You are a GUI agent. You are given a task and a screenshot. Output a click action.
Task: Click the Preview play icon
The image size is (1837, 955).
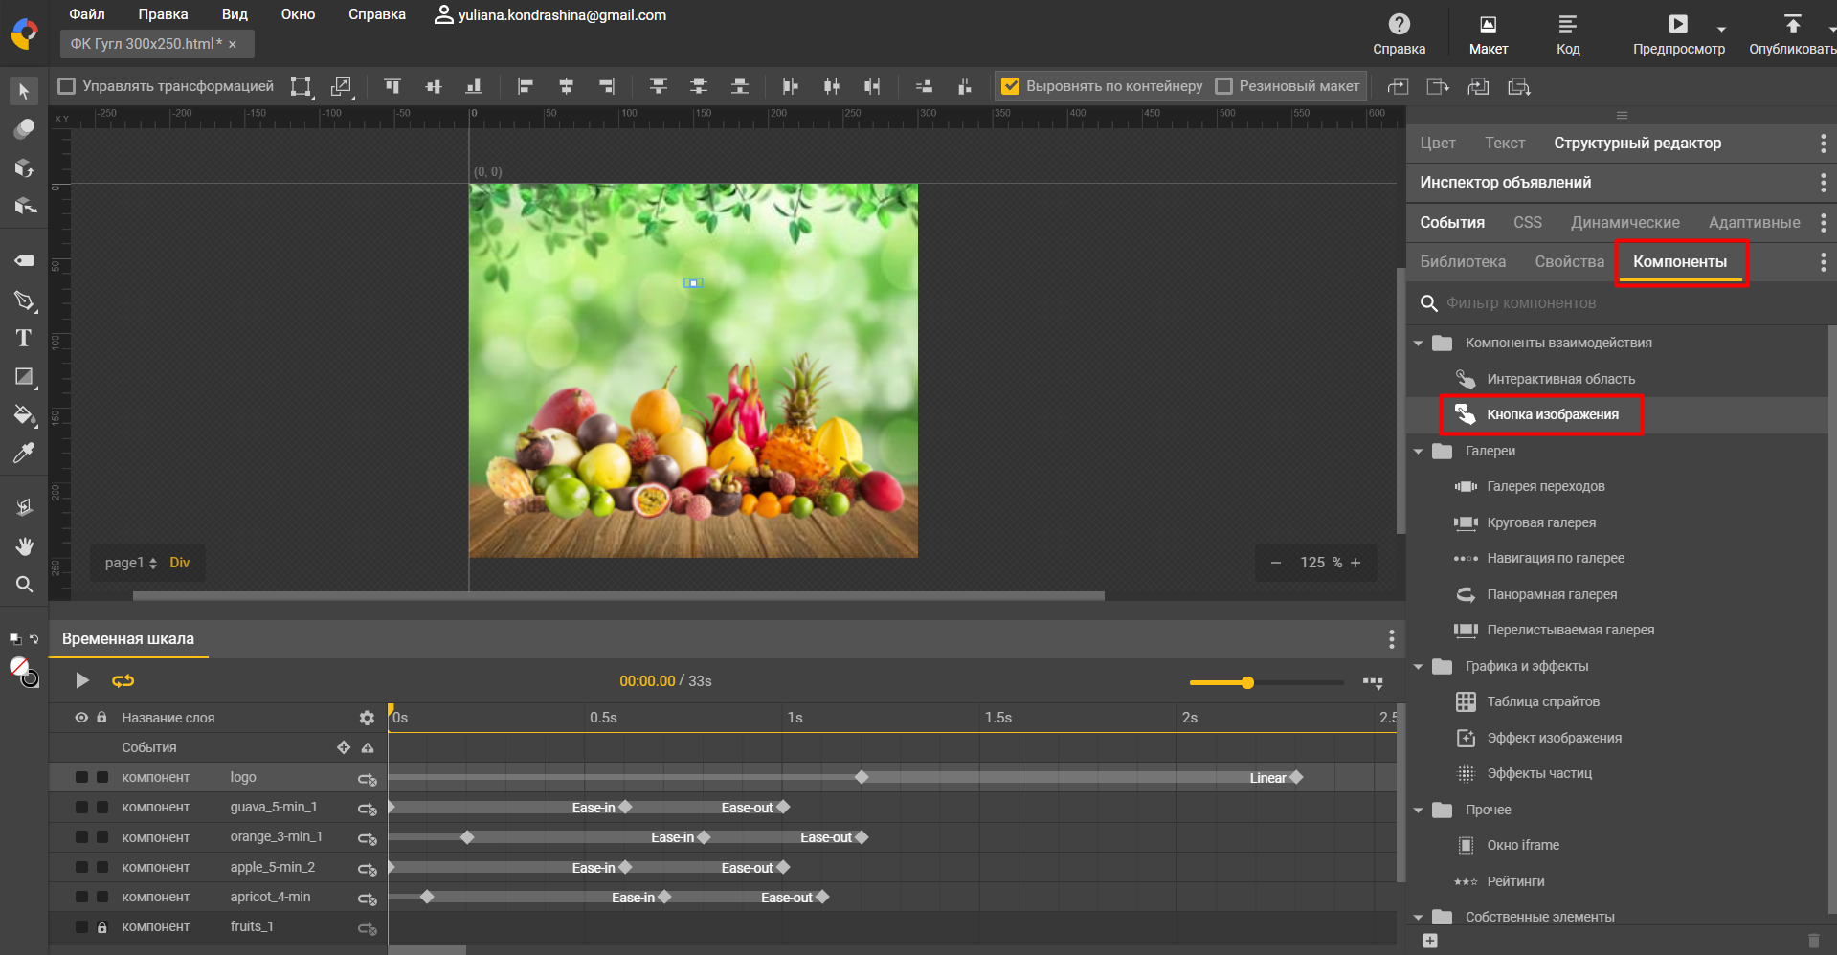click(x=1677, y=24)
